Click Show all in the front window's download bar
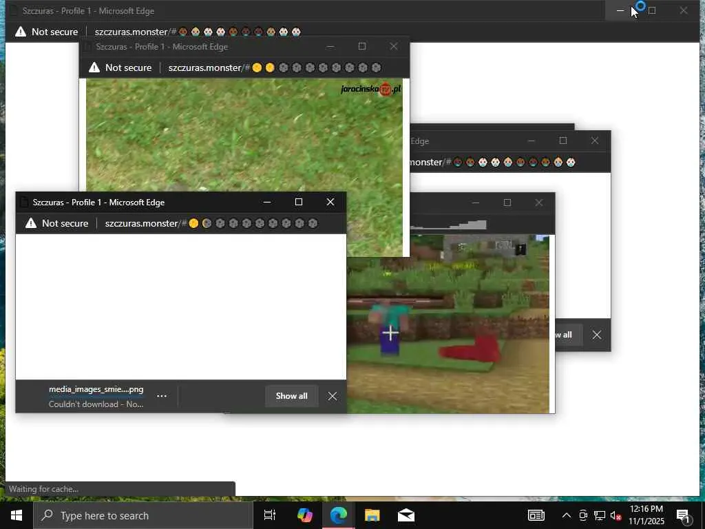Image resolution: width=705 pixels, height=529 pixels. (x=291, y=396)
